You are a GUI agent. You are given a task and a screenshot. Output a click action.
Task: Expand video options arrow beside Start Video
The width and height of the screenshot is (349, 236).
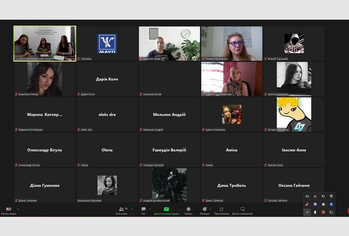point(17,209)
